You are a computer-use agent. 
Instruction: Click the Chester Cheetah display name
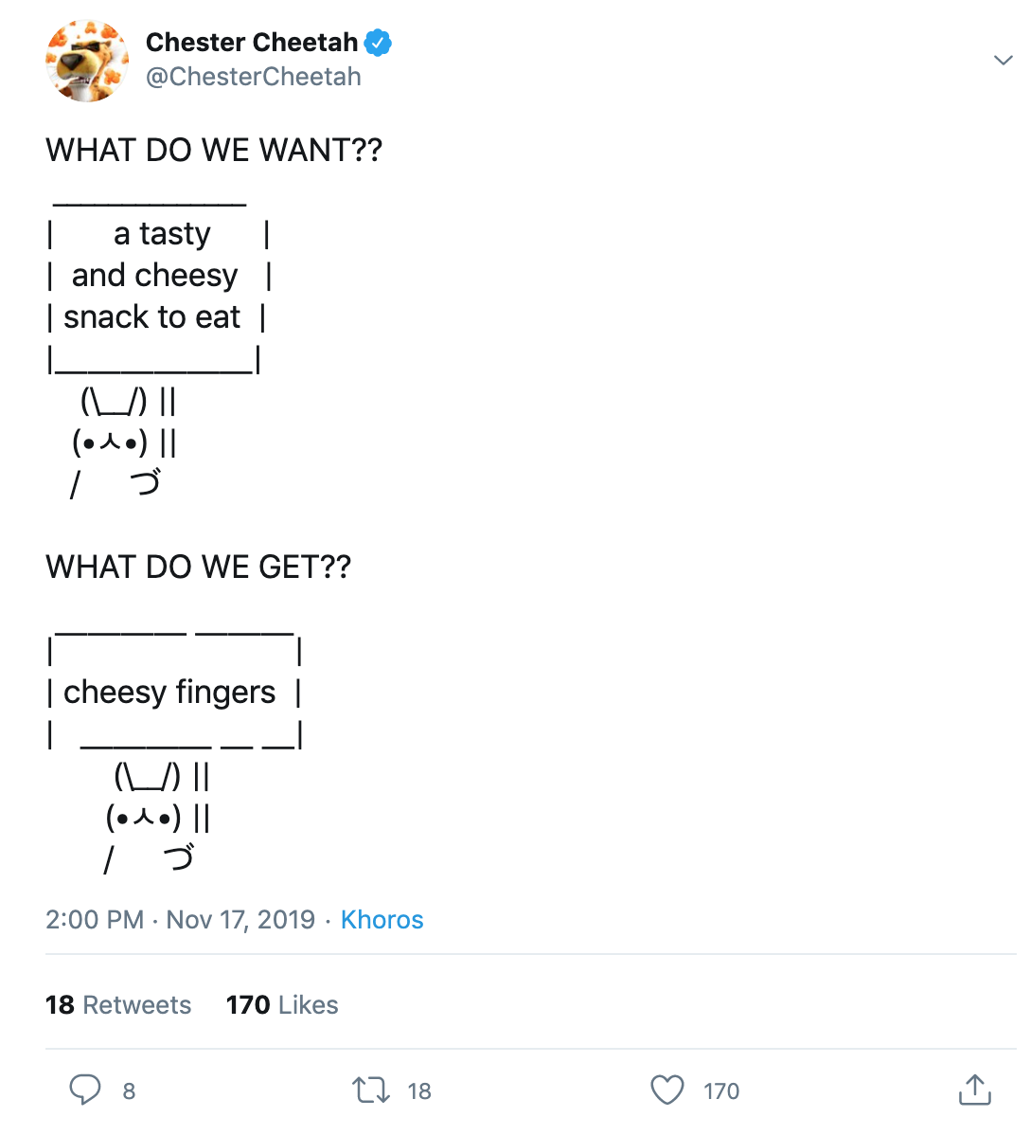[x=252, y=43]
